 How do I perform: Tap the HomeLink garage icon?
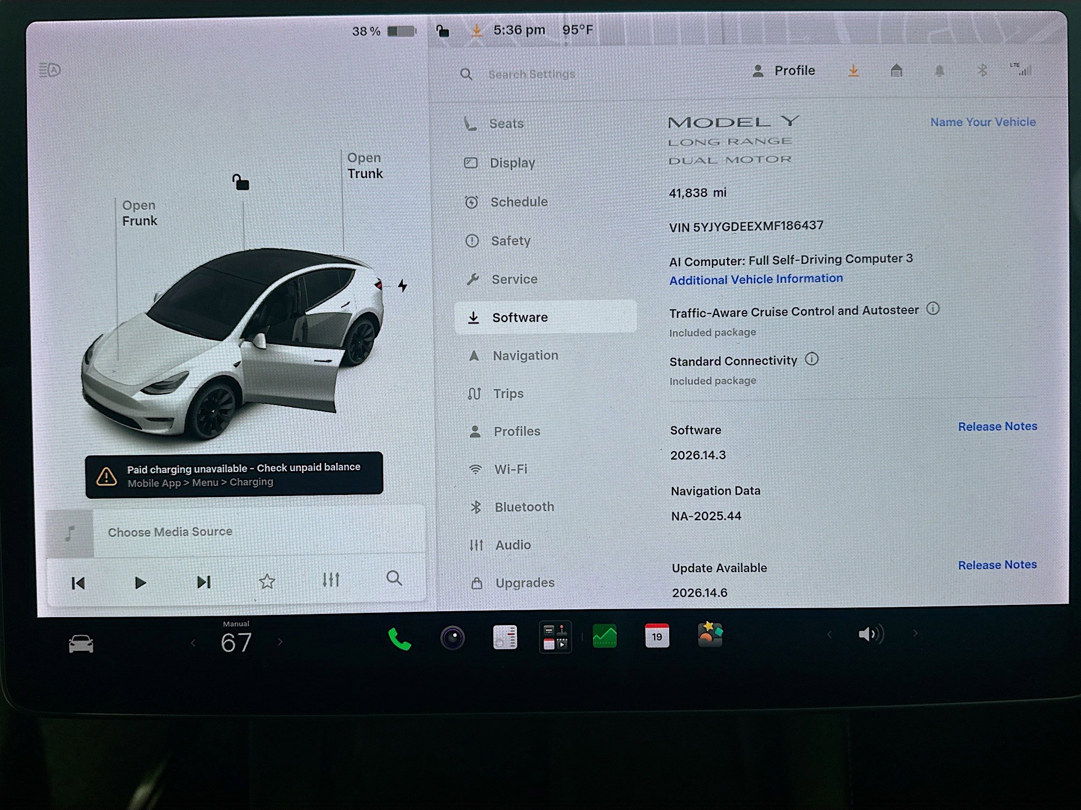pyautogui.click(x=896, y=70)
